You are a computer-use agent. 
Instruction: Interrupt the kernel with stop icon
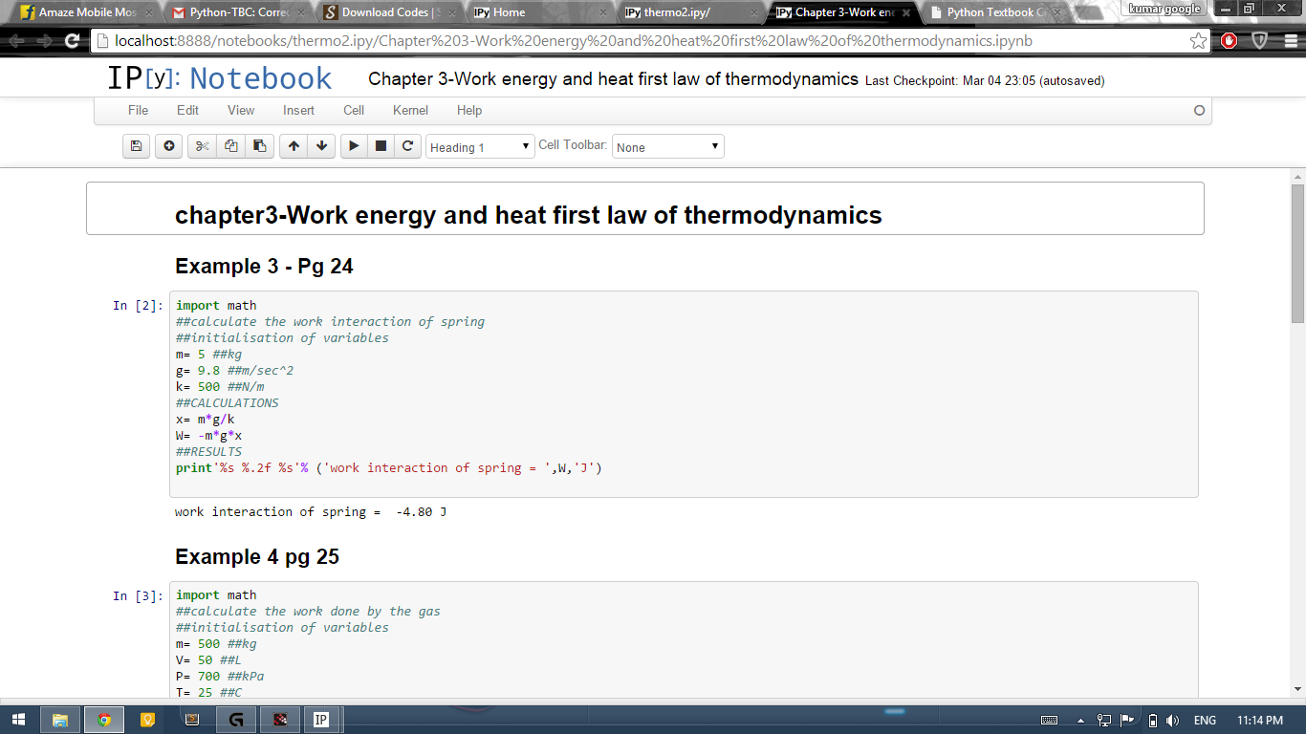381,146
